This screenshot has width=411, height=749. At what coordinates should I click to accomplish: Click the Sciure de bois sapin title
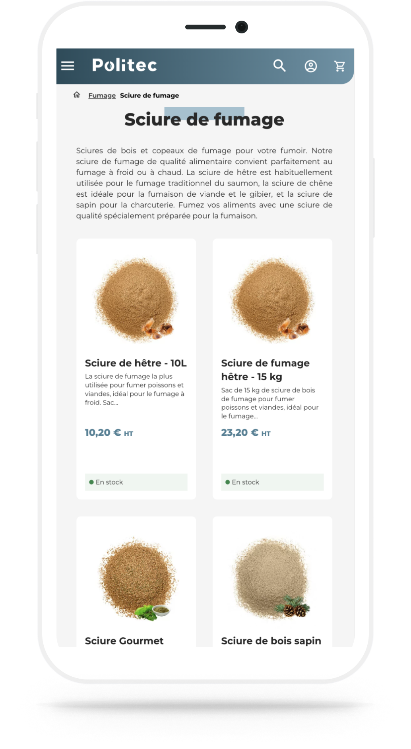coord(271,641)
